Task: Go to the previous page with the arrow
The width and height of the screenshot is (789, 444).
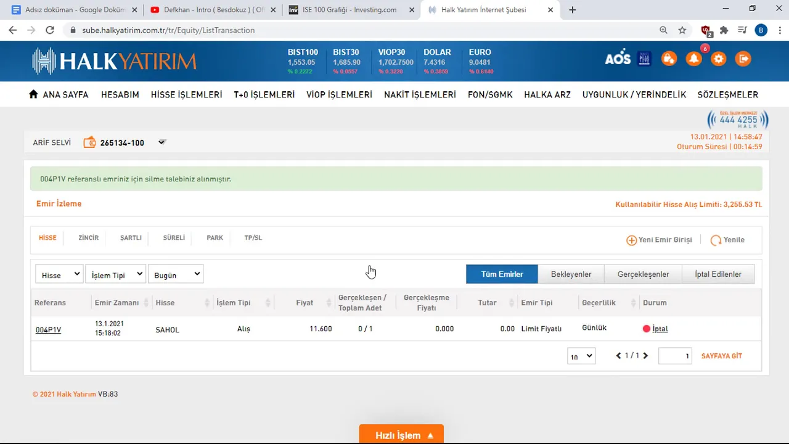Action: pyautogui.click(x=619, y=356)
